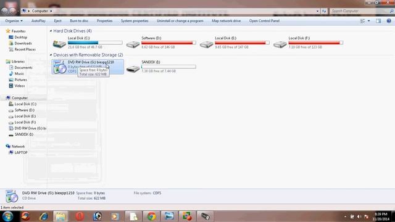Click Map network drive
395x222 pixels.
click(x=227, y=21)
